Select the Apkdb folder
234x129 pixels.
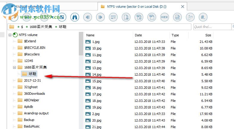coord(28,107)
